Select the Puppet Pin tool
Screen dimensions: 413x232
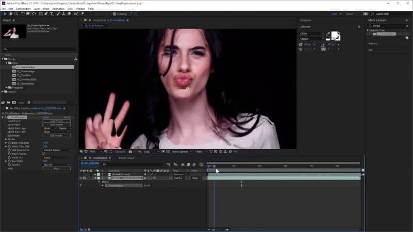[82, 14]
